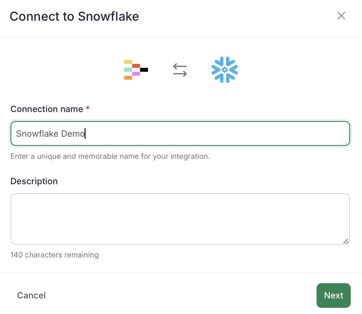Click the colorful blocks app logo
The image size is (362, 314).
click(x=136, y=70)
